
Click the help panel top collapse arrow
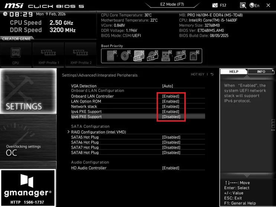click(247, 76)
